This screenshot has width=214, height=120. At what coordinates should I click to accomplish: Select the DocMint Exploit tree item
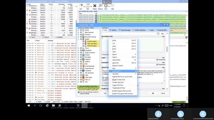click(x=92, y=41)
